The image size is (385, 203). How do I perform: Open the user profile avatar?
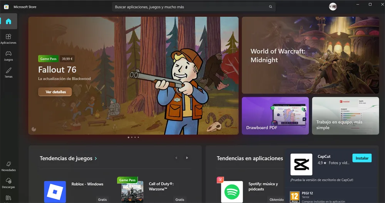[x=333, y=7]
